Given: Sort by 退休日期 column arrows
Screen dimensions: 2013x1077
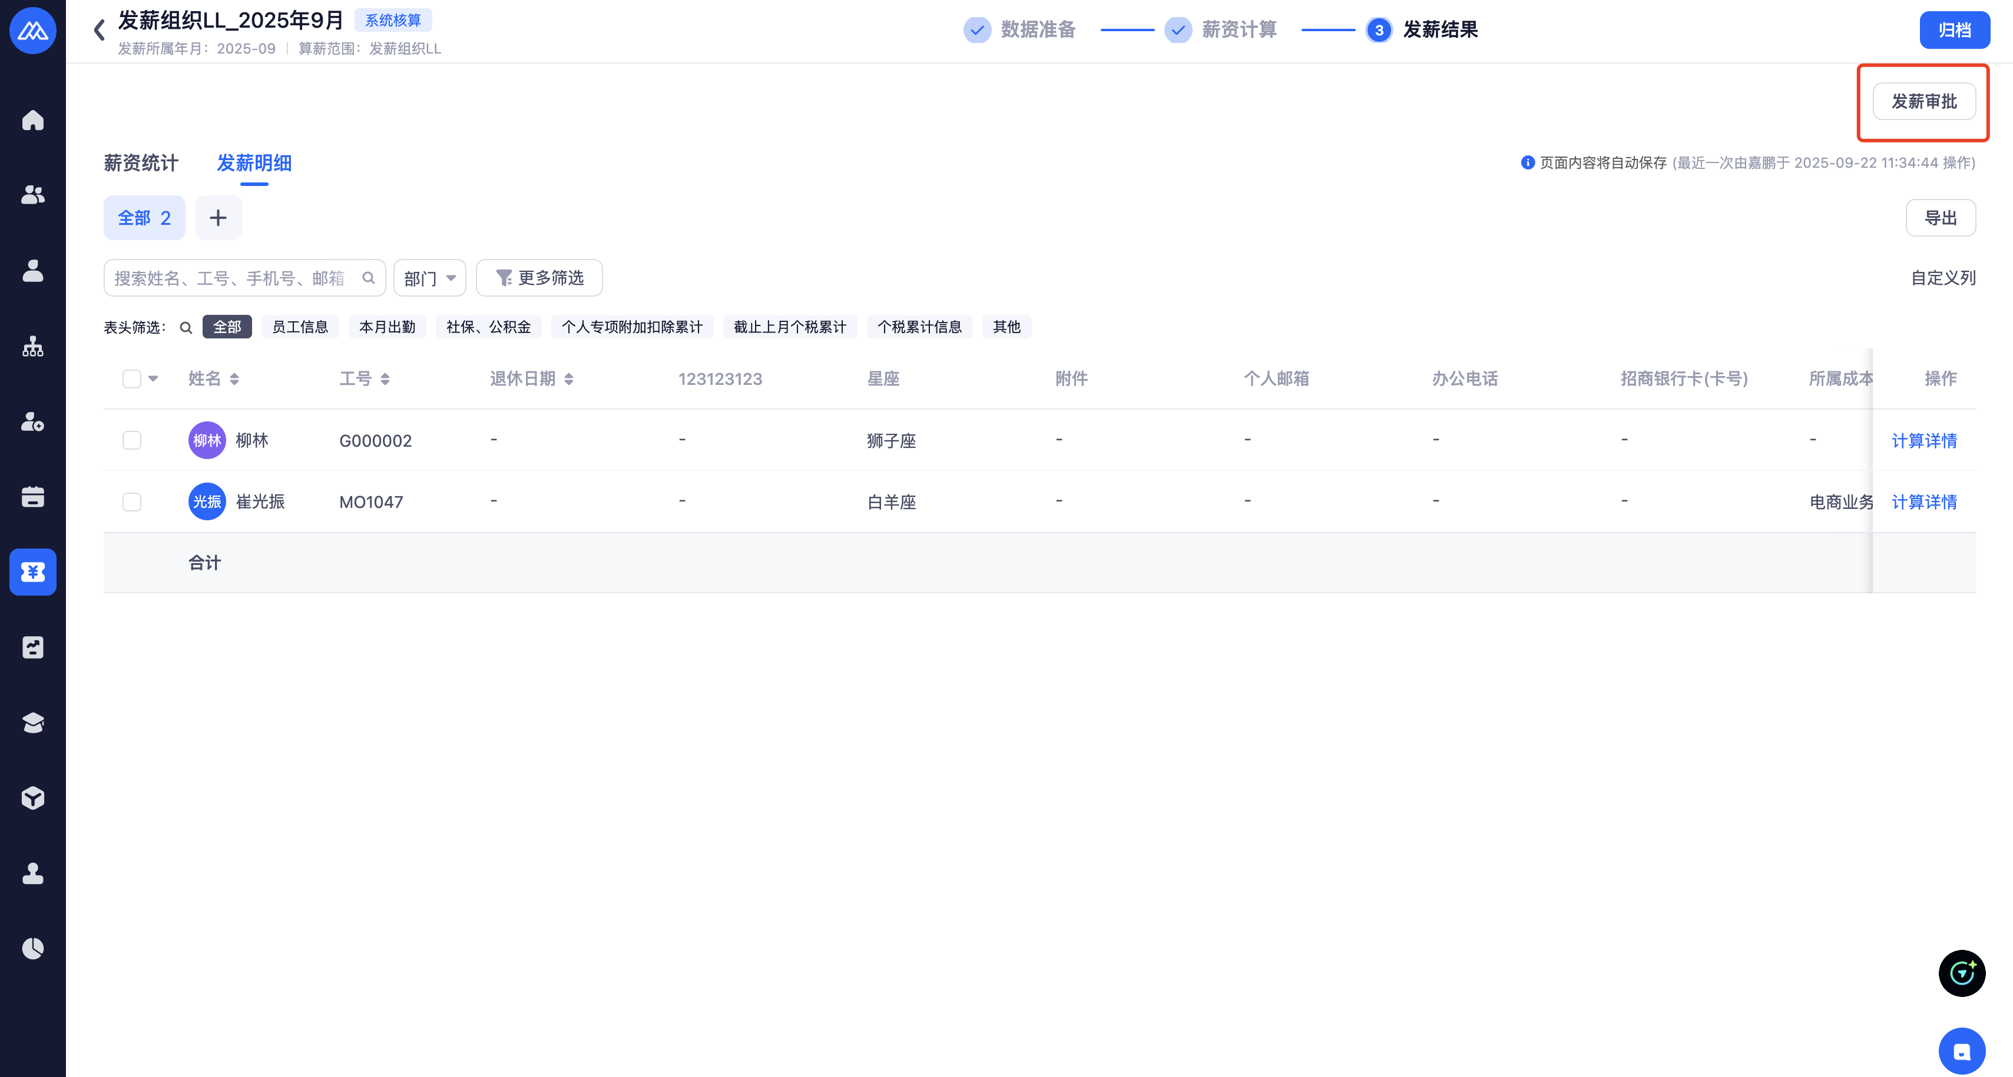Looking at the screenshot, I should tap(569, 379).
